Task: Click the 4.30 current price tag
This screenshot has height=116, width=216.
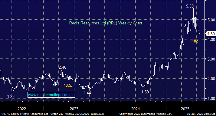Action: click(211, 34)
